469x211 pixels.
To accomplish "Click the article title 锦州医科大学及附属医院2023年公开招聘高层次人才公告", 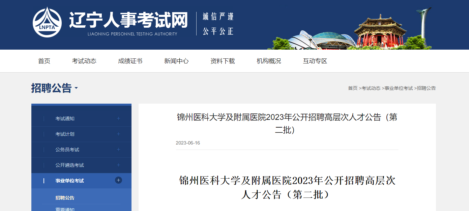I will [x=287, y=124].
